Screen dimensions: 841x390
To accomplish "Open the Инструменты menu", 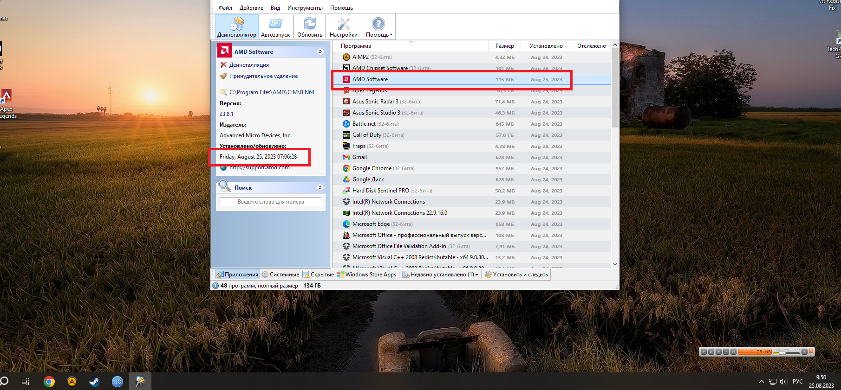I will 305,8.
